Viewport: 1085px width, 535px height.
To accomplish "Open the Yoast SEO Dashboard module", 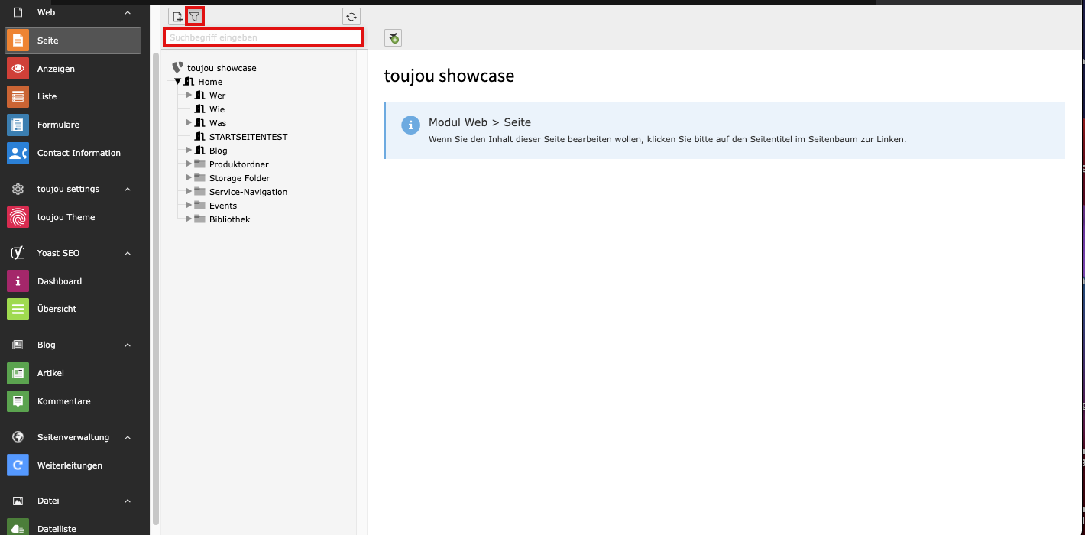I will pos(60,281).
